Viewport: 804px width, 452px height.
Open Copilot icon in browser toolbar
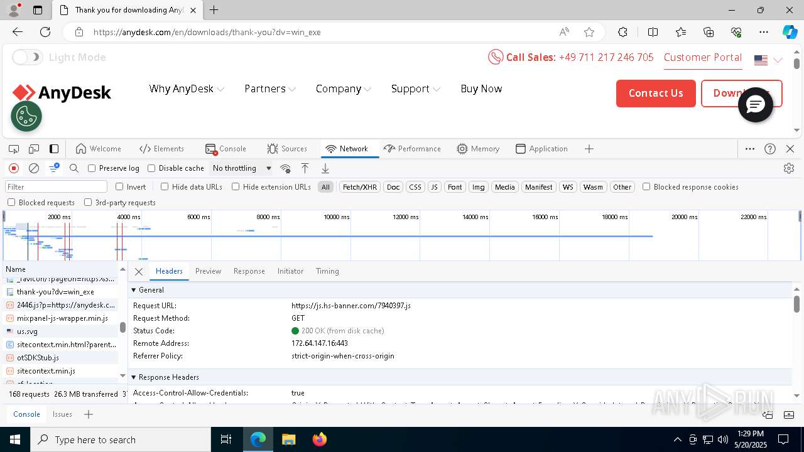(790, 32)
